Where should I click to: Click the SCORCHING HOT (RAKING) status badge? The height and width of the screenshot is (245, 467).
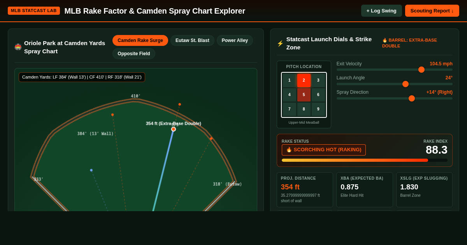click(324, 150)
